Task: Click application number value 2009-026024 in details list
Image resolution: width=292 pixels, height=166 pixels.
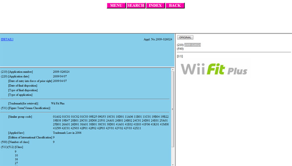Action: click(61, 72)
